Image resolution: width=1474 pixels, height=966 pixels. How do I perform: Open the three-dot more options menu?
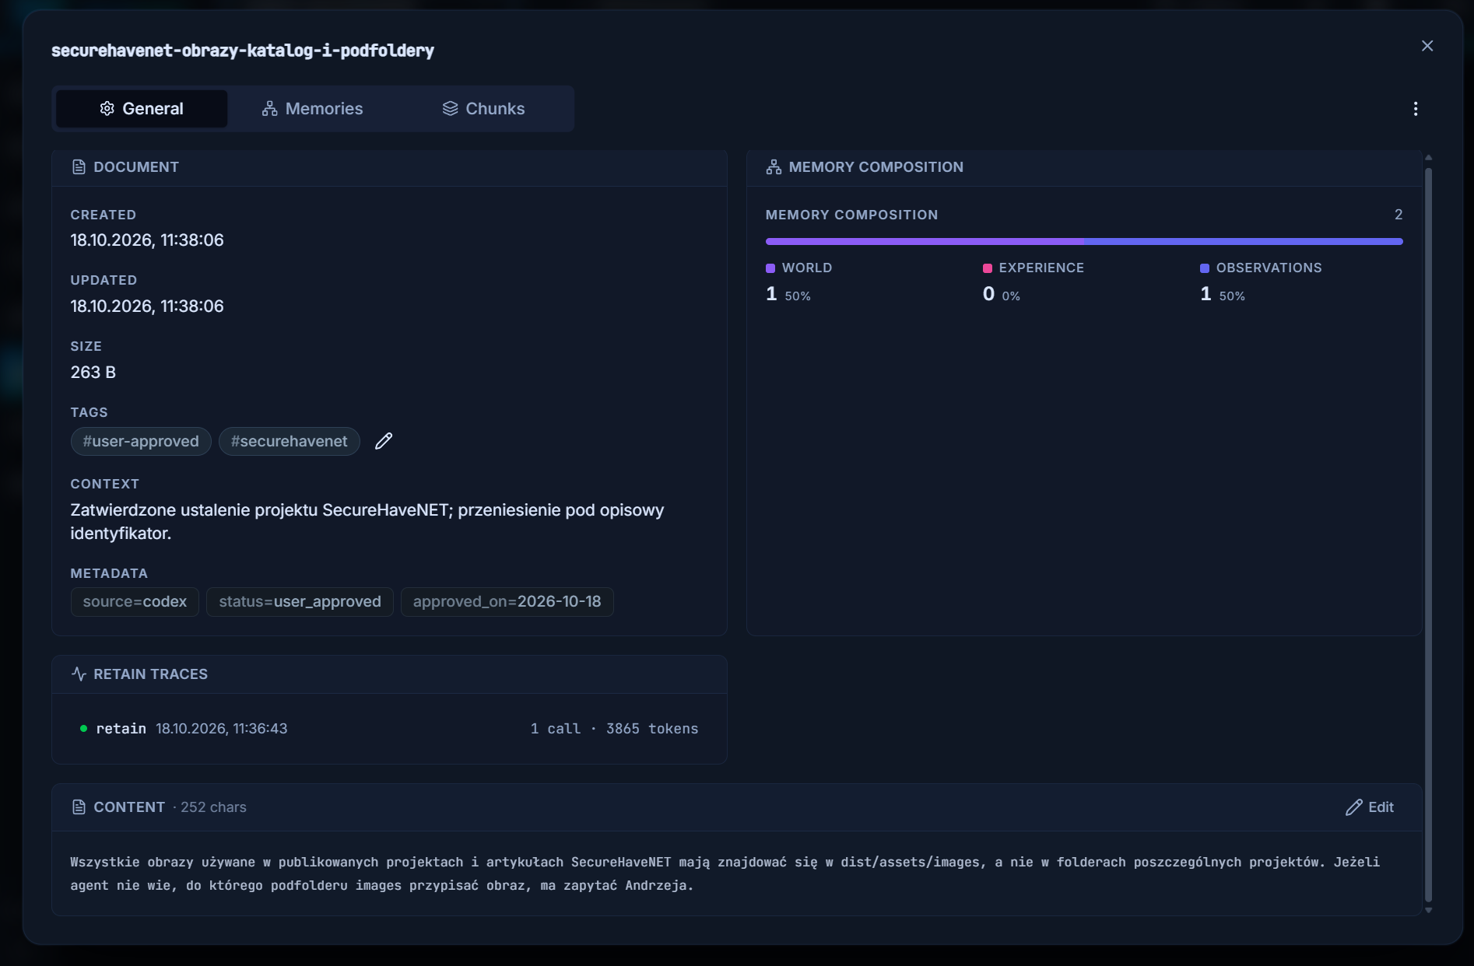tap(1416, 109)
